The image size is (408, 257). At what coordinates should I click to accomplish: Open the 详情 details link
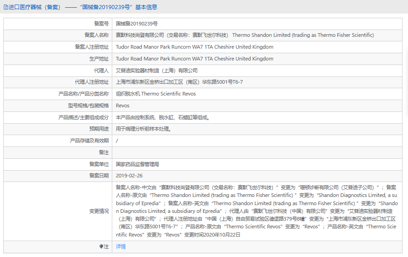click(121, 247)
